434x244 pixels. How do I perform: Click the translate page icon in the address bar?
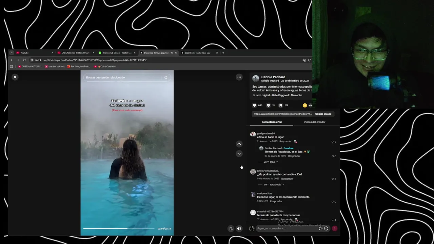click(x=304, y=60)
